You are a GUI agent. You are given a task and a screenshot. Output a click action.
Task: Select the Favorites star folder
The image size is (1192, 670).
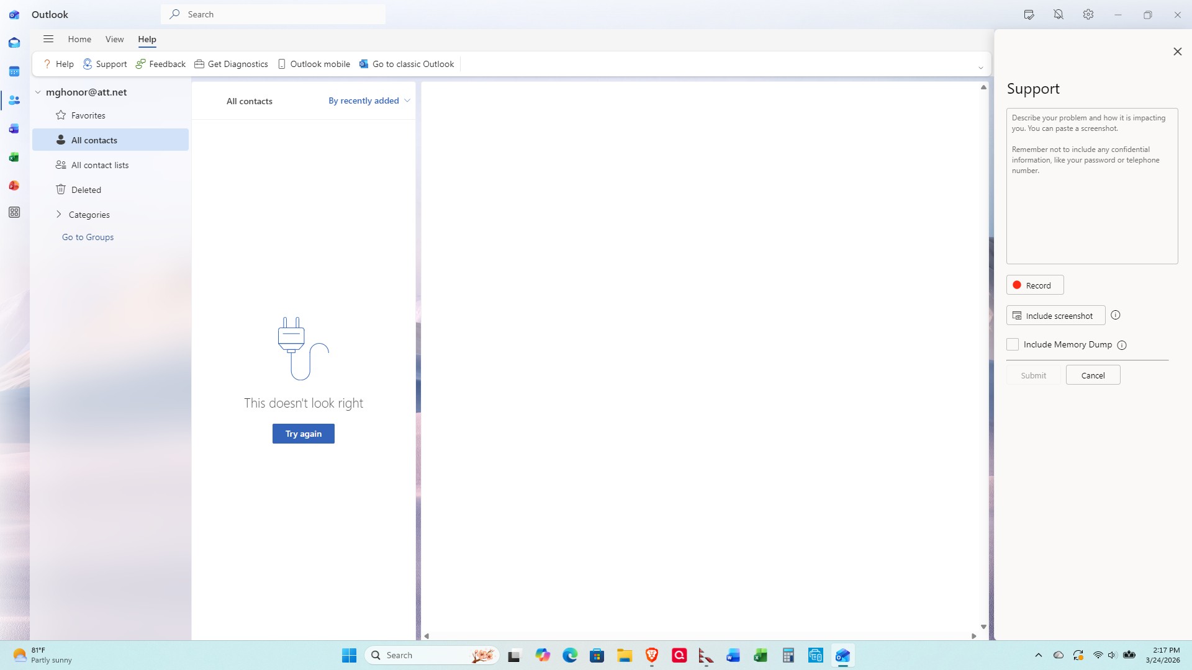111,115
